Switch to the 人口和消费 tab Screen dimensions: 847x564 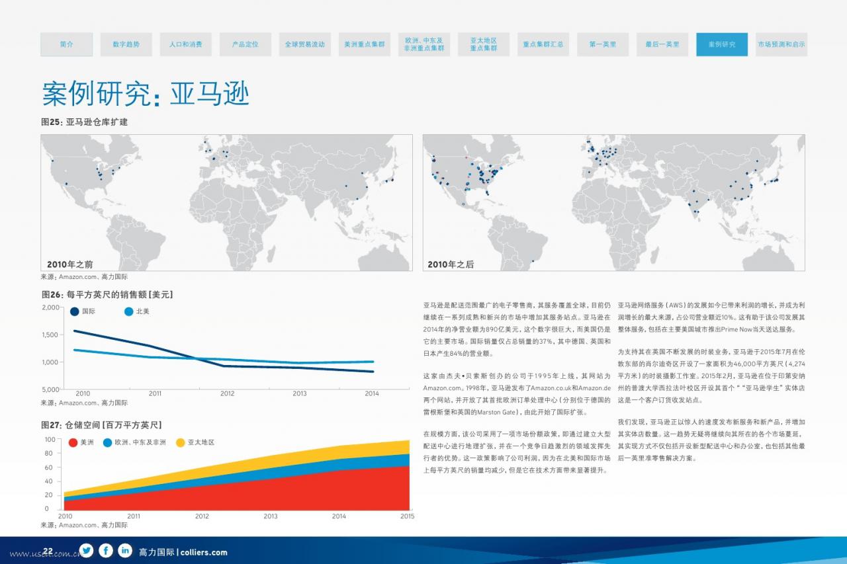click(x=186, y=44)
